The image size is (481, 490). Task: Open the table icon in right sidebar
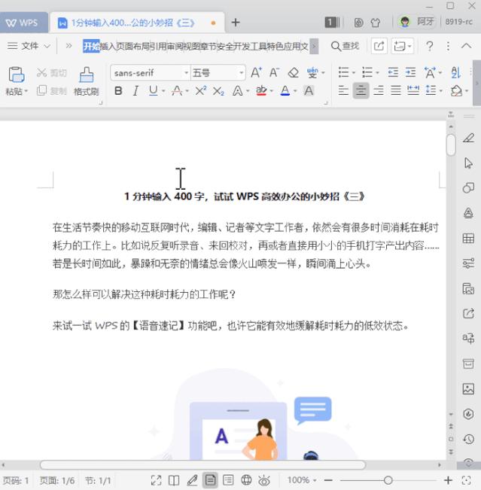click(x=468, y=239)
